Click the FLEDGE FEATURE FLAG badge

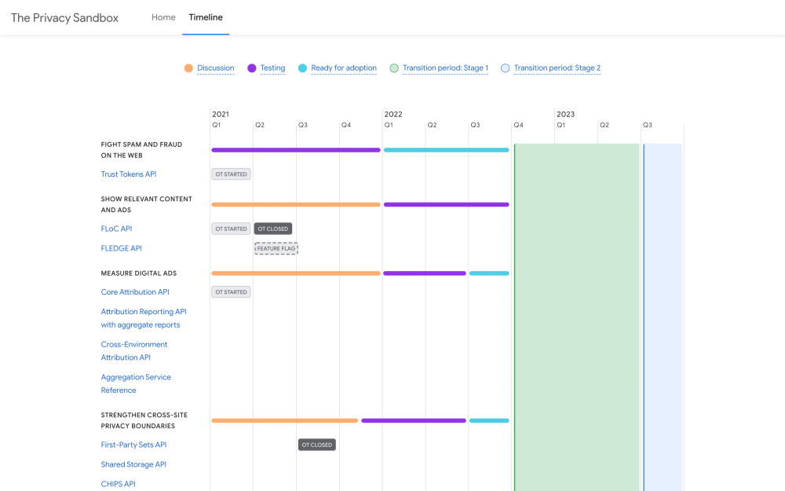click(276, 248)
